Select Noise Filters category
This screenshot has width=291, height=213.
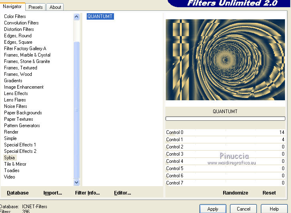click(x=15, y=106)
